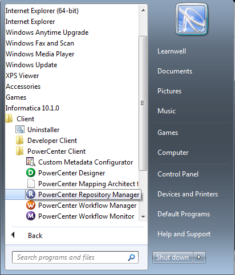Viewport: 235px width, 275px height.
Task: Launch PowerCenter Workflow Monitor
Action: click(x=86, y=216)
